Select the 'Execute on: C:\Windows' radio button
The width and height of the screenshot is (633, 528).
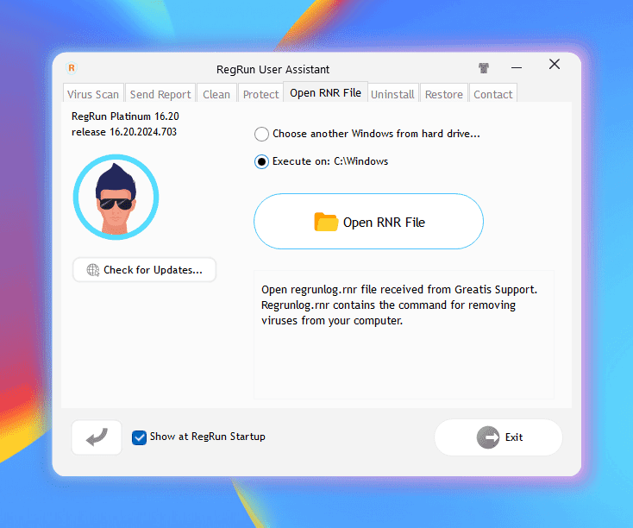261,161
